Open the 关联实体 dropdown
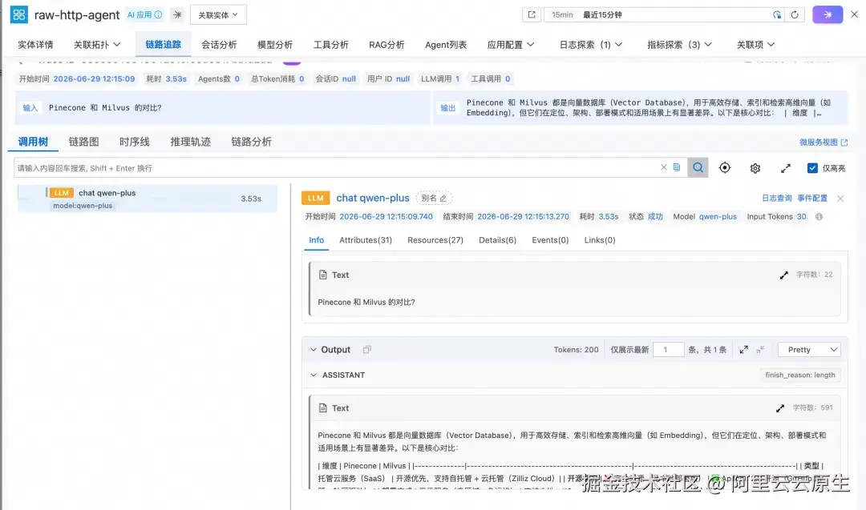 (218, 15)
